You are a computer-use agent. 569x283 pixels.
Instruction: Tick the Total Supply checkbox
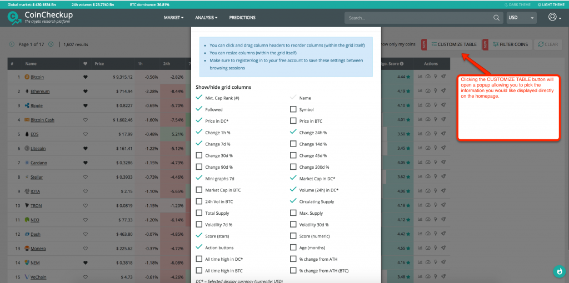(199, 213)
